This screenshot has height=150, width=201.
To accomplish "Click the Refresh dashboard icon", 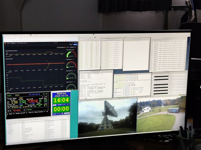I will (x=72, y=47).
